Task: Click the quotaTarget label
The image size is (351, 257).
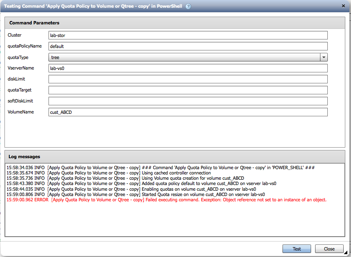Action: click(20, 90)
